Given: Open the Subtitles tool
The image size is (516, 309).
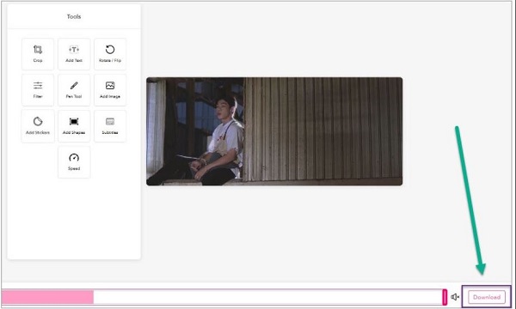Looking at the screenshot, I should pos(110,126).
